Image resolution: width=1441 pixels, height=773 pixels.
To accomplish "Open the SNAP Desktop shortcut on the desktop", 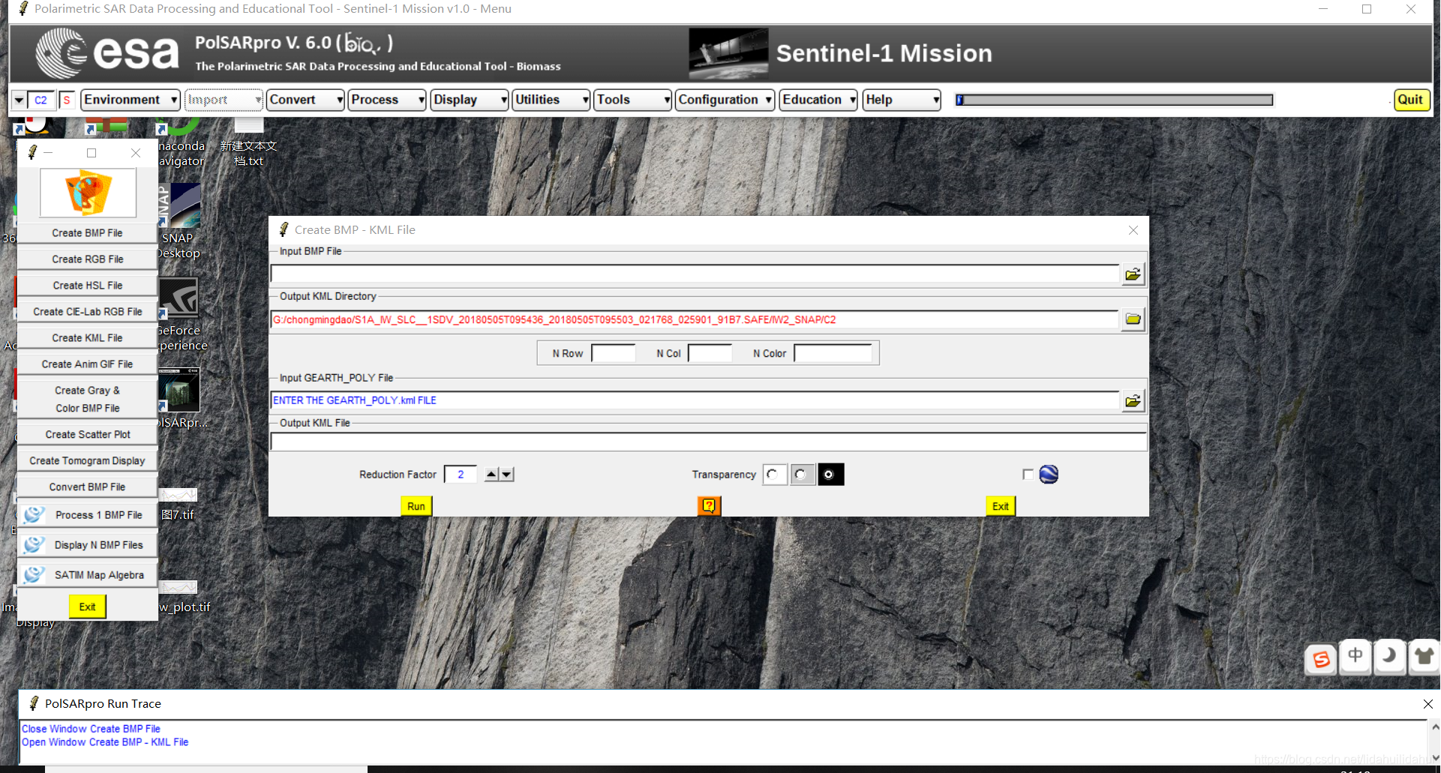I will click(179, 221).
